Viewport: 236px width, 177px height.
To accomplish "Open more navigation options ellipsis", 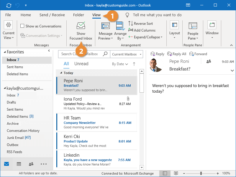I will pyautogui.click(x=44, y=164).
